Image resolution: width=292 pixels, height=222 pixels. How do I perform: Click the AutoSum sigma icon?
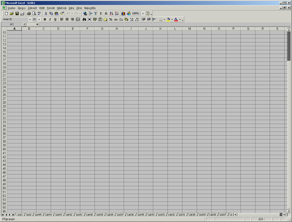click(101, 14)
